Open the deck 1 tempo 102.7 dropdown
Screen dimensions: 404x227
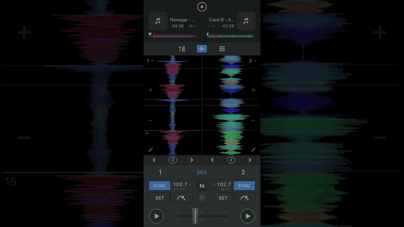pyautogui.click(x=182, y=185)
